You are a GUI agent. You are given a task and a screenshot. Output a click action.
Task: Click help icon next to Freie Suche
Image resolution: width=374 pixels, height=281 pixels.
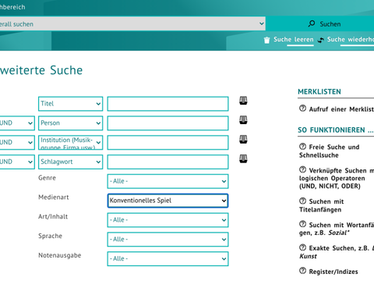click(x=302, y=147)
